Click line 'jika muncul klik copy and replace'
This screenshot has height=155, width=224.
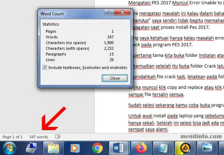168,87
